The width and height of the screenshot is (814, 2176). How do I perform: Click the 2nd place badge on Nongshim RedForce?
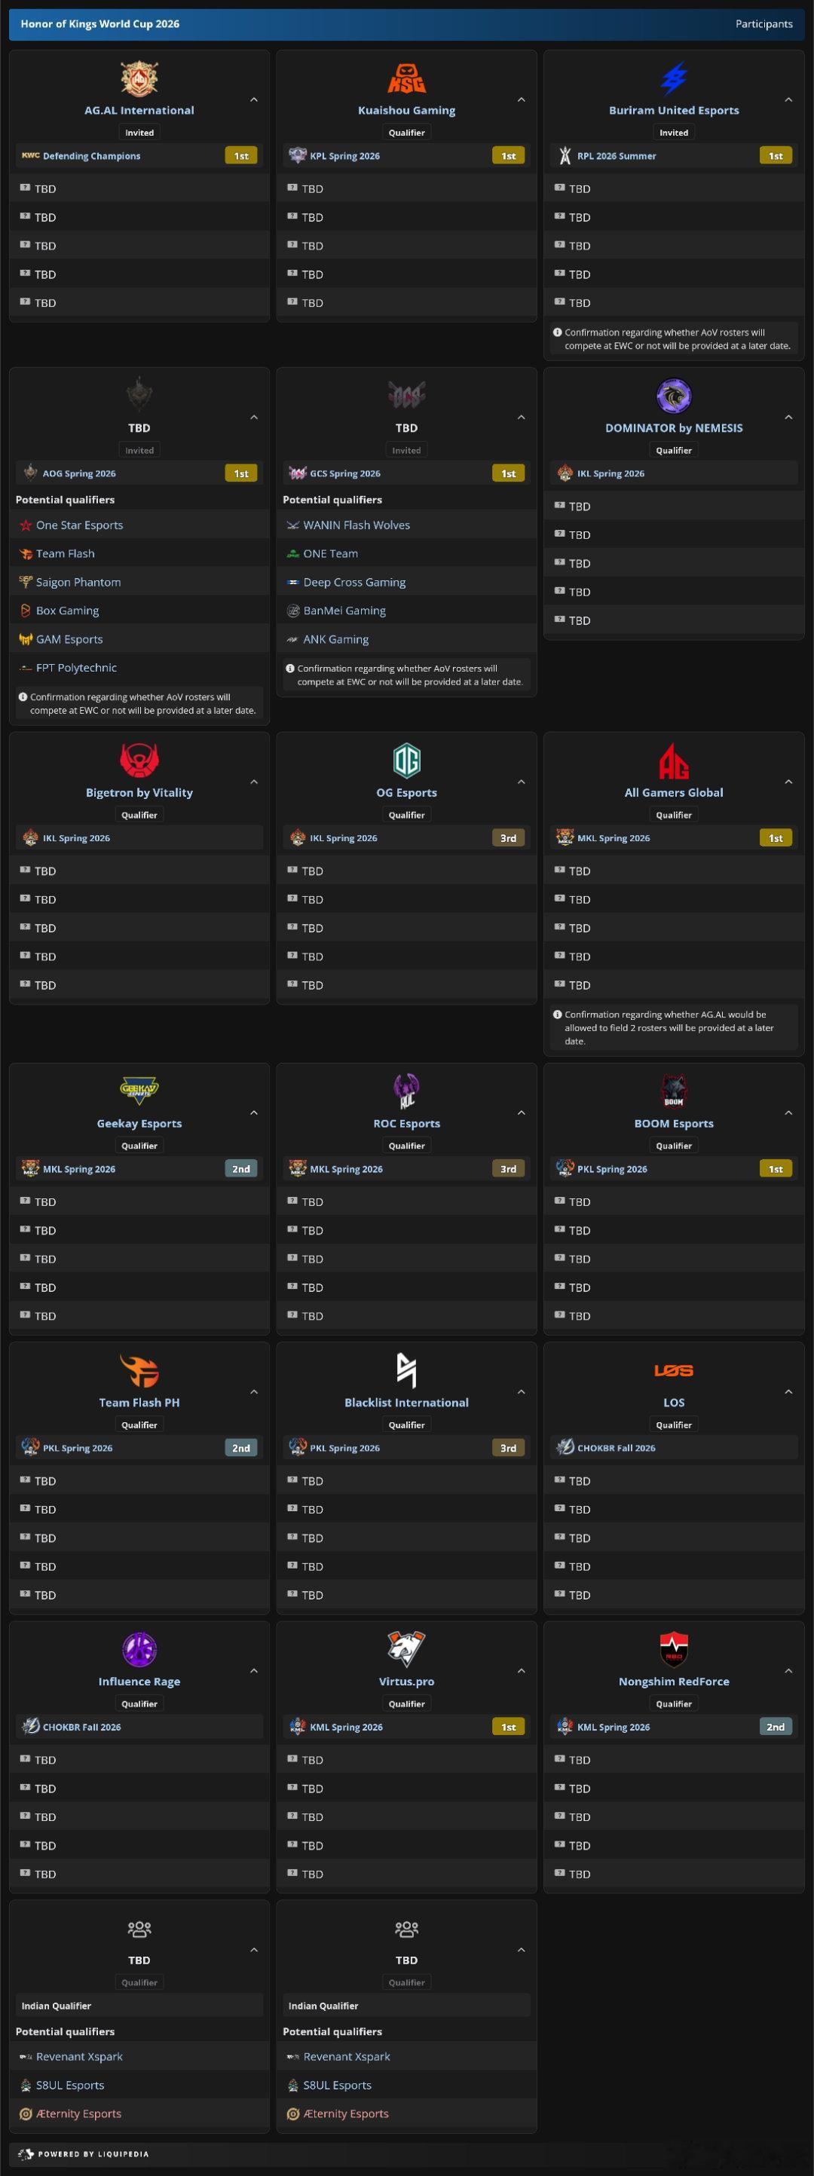tap(776, 1727)
